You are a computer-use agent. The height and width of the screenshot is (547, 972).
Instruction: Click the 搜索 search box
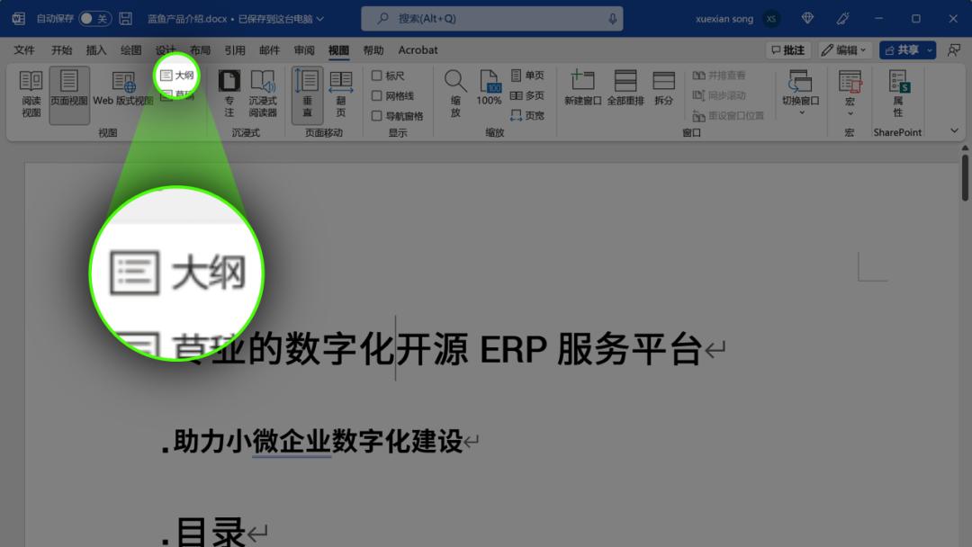[490, 17]
